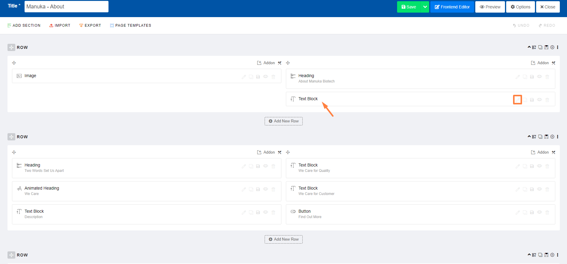Edit the Find Out More button addon
567x264 pixels.
tap(518, 212)
